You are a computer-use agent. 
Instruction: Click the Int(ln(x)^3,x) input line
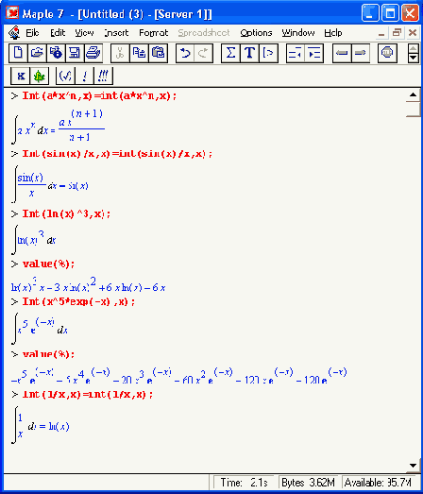click(x=66, y=214)
